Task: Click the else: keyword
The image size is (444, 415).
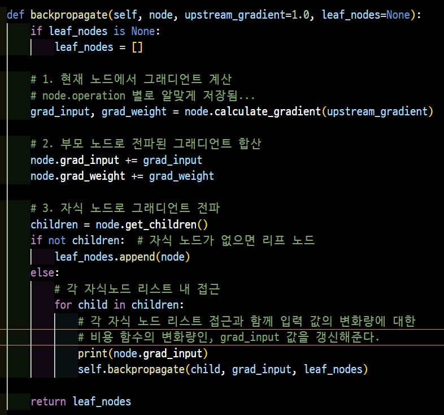Action: pyautogui.click(x=45, y=273)
